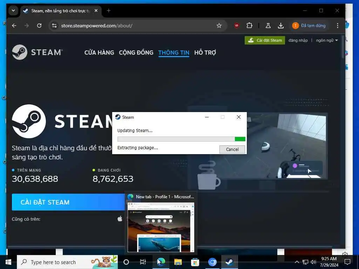Open Microsoft Edge from taskbar

coord(161,262)
